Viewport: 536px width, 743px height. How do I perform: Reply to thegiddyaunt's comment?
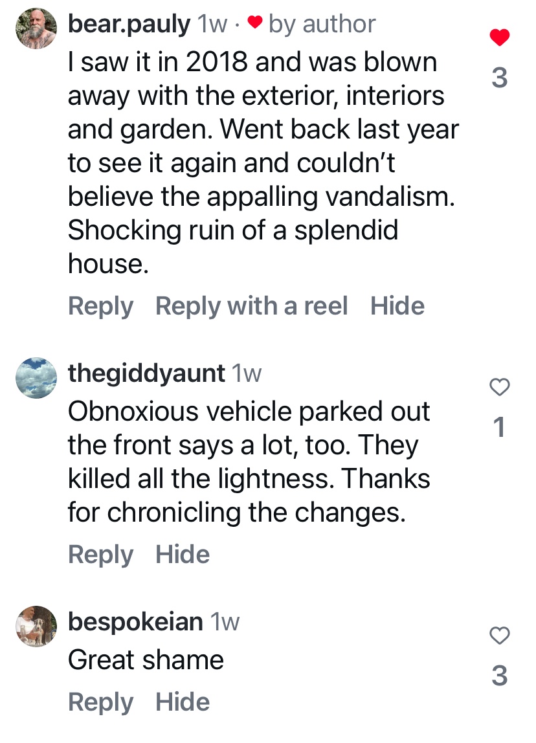pos(100,555)
